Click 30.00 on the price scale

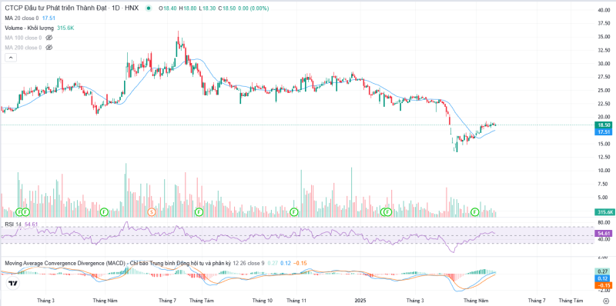[604, 64]
